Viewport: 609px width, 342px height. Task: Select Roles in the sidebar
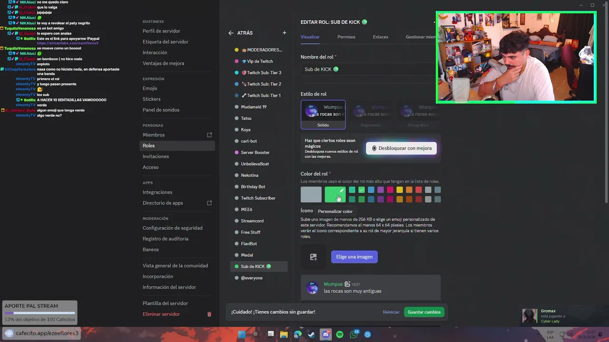[x=177, y=146]
